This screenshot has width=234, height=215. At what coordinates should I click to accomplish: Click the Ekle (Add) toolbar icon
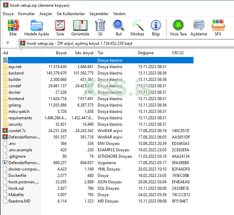tap(13, 25)
